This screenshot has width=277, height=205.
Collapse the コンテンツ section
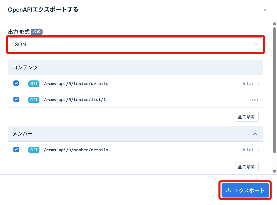(x=255, y=67)
